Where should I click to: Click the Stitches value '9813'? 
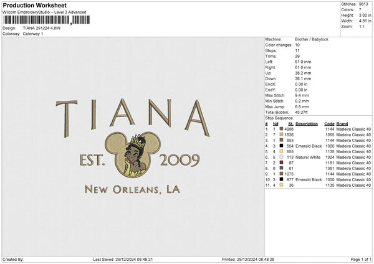(x=363, y=4)
